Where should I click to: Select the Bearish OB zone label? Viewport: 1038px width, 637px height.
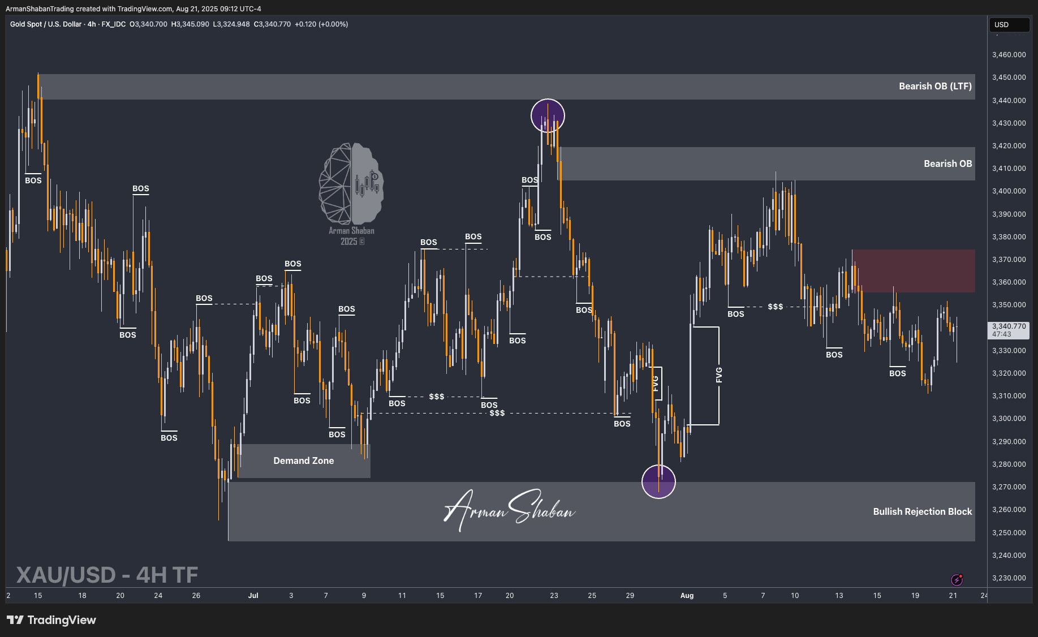[x=947, y=163]
